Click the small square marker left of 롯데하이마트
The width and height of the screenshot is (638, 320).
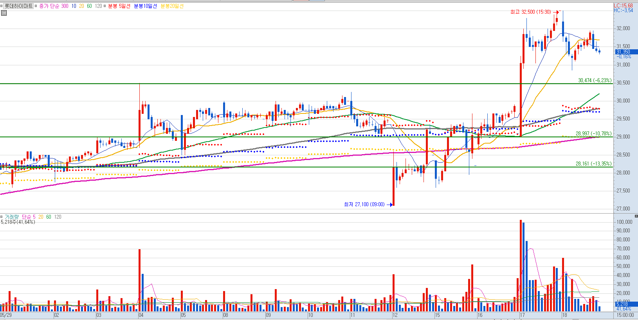point(2,6)
